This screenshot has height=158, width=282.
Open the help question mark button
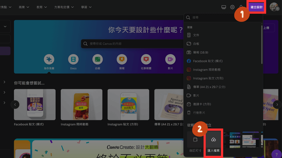(276, 155)
